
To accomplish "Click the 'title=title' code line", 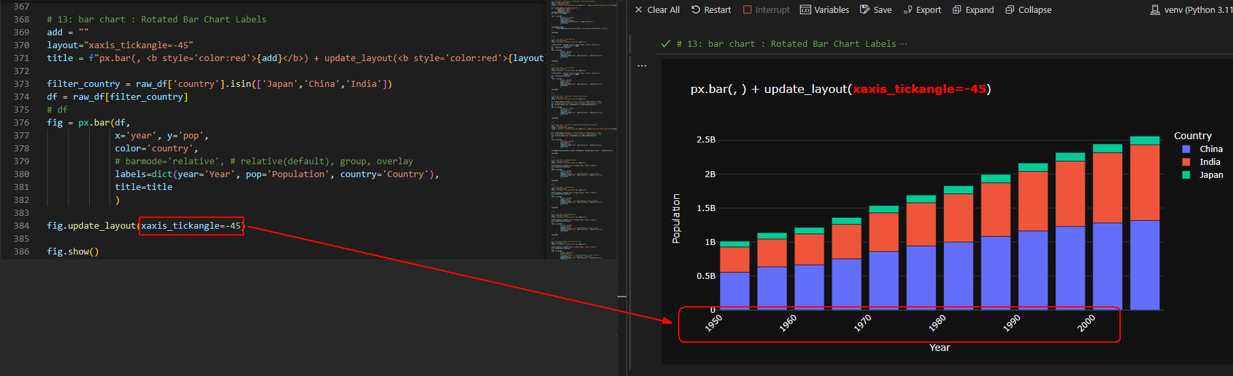I will point(143,187).
